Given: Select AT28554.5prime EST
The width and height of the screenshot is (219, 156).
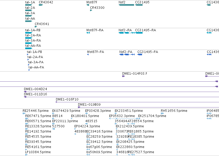Looking at the screenshot, I should point(131,124).
